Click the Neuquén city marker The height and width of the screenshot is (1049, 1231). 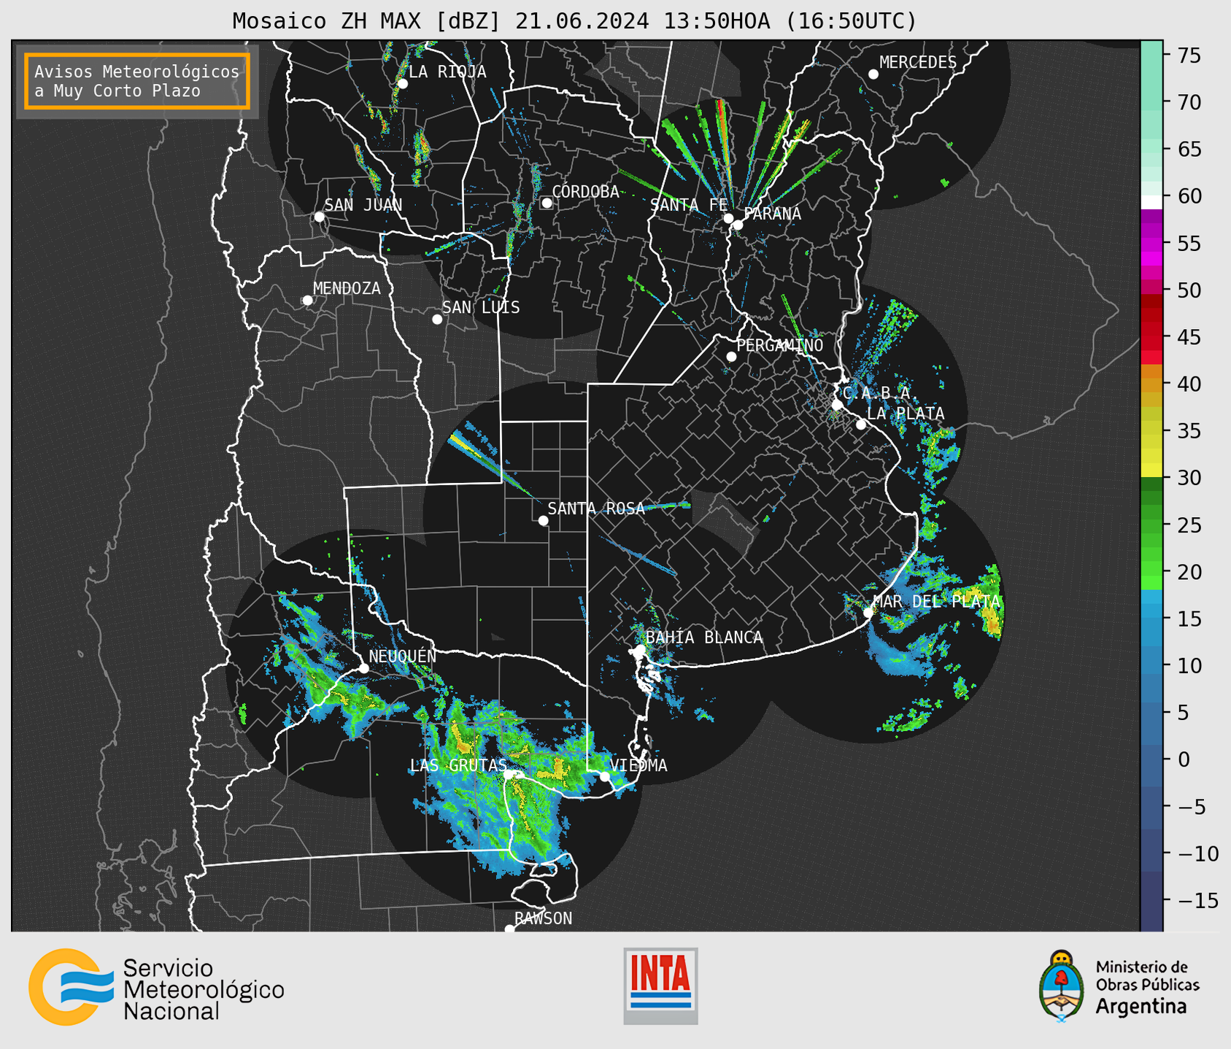coord(363,668)
